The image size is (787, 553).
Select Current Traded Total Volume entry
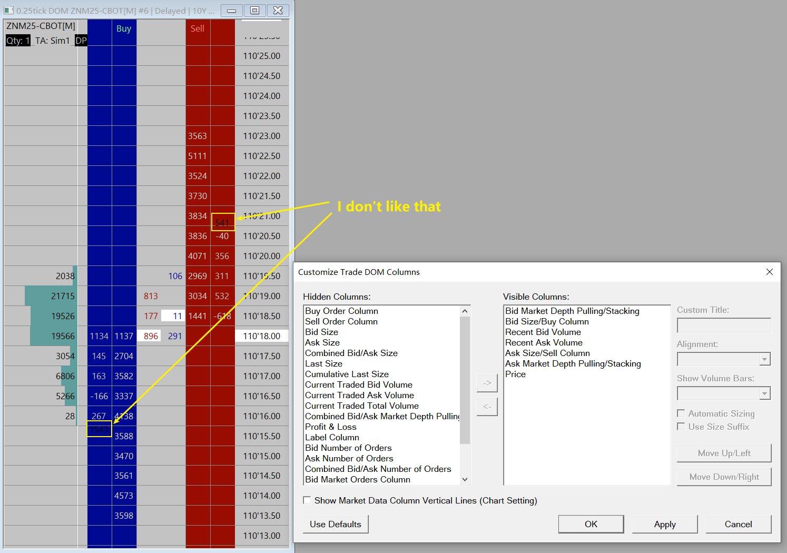point(362,406)
